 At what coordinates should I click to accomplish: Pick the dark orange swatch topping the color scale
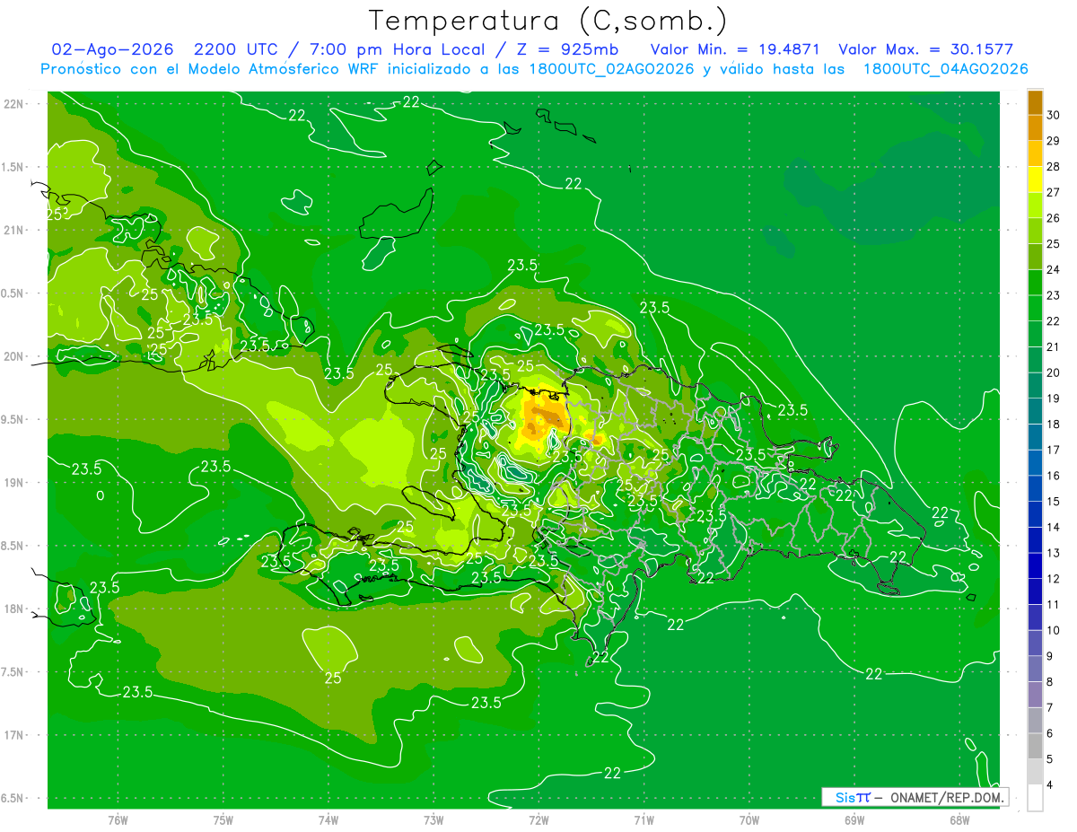(1035, 102)
